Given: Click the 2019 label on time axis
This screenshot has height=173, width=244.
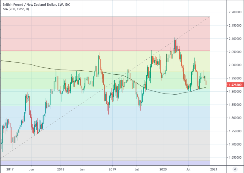Looking at the screenshot, I should coord(112,169).
